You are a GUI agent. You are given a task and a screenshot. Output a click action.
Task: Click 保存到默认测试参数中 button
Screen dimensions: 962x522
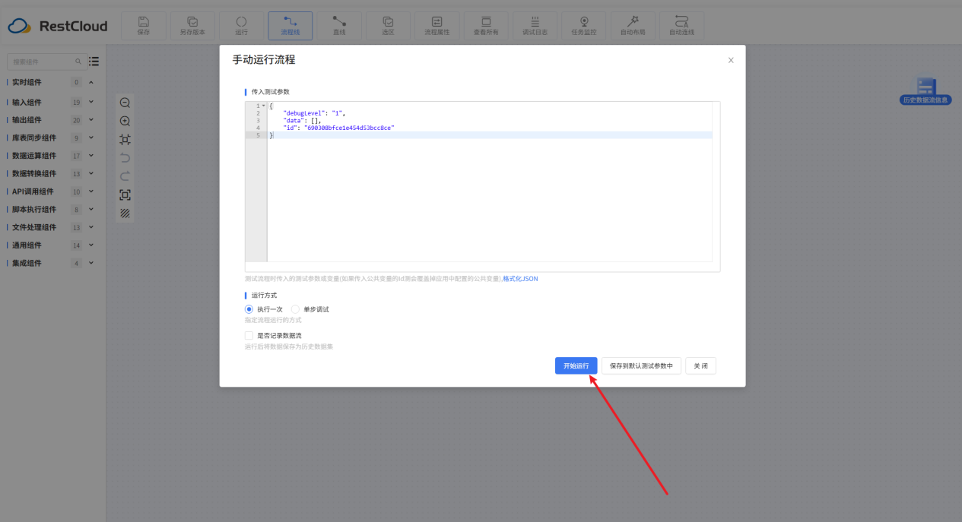641,365
